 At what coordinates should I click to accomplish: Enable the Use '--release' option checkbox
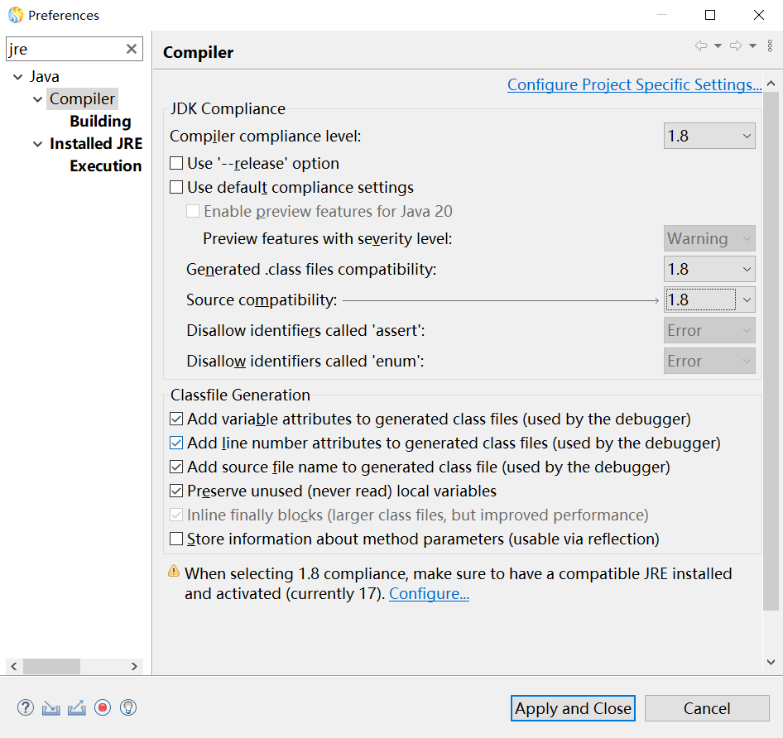click(176, 164)
